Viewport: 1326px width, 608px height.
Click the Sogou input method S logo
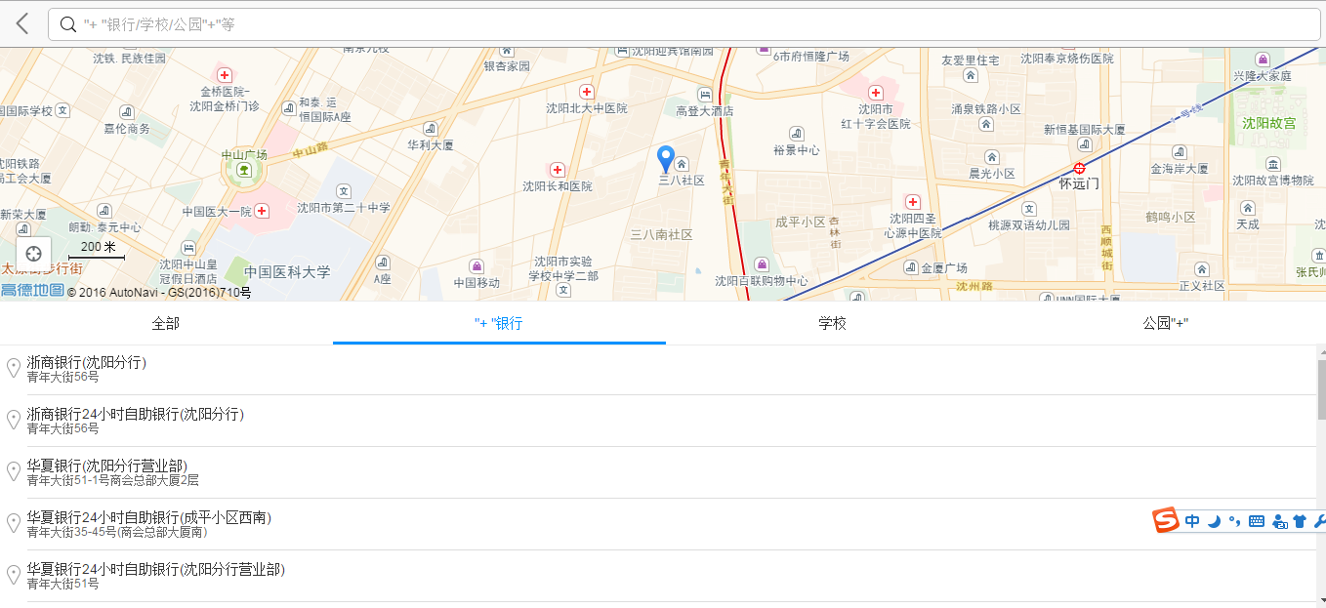1166,521
